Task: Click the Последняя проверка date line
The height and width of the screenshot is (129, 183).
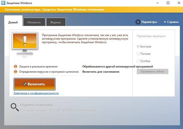Action: click(x=59, y=111)
